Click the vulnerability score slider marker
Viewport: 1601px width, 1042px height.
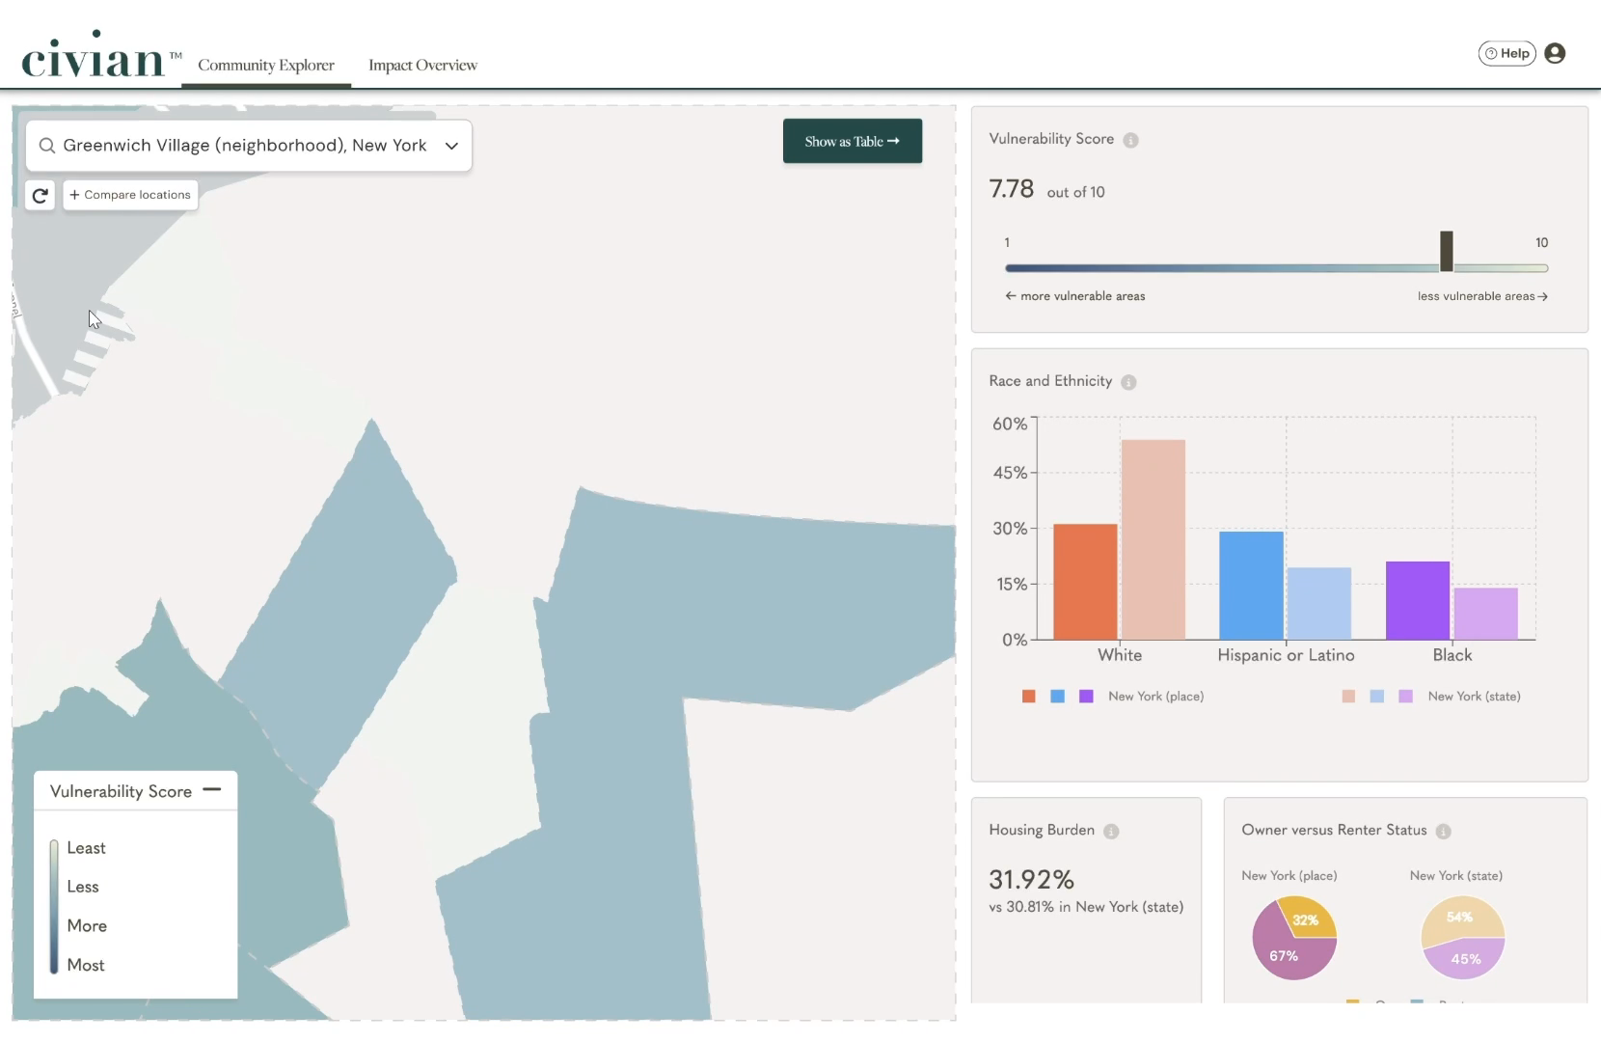pos(1447,251)
